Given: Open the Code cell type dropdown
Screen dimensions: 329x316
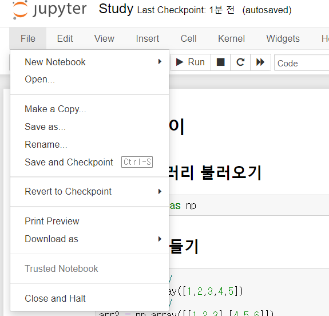Looking at the screenshot, I should click(302, 63).
